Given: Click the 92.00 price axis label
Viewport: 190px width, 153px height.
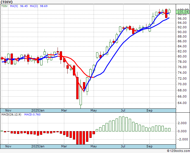Looking at the screenshot, I should point(182,27).
